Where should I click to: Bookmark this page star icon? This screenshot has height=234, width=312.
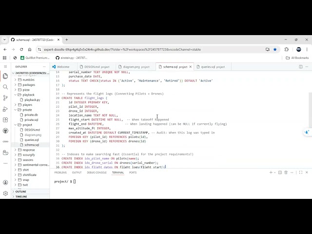[275, 49]
